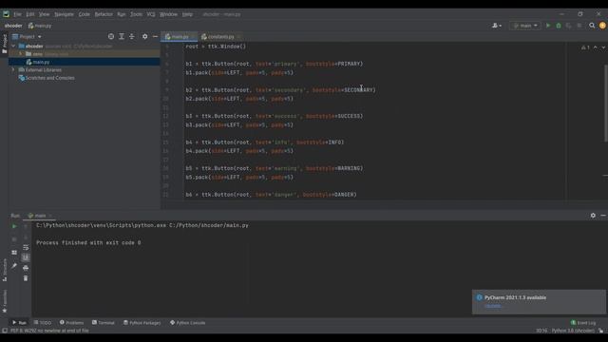Open Project panel settings gear
The image size is (608, 342).
(x=144, y=36)
